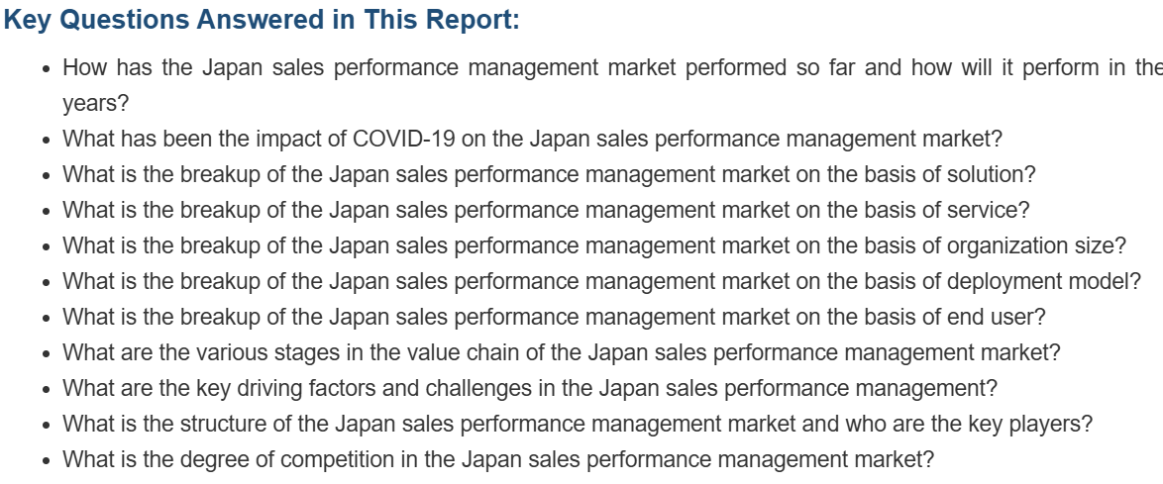Click the degree of competition question
This screenshot has width=1163, height=484.
click(498, 459)
